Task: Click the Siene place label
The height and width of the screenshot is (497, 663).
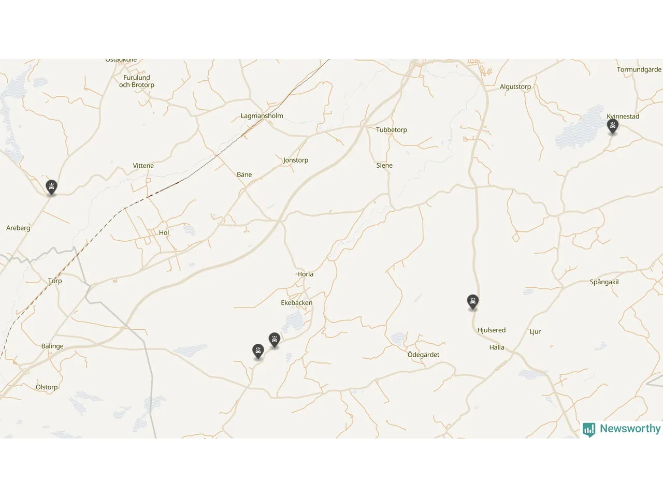Action: click(384, 166)
